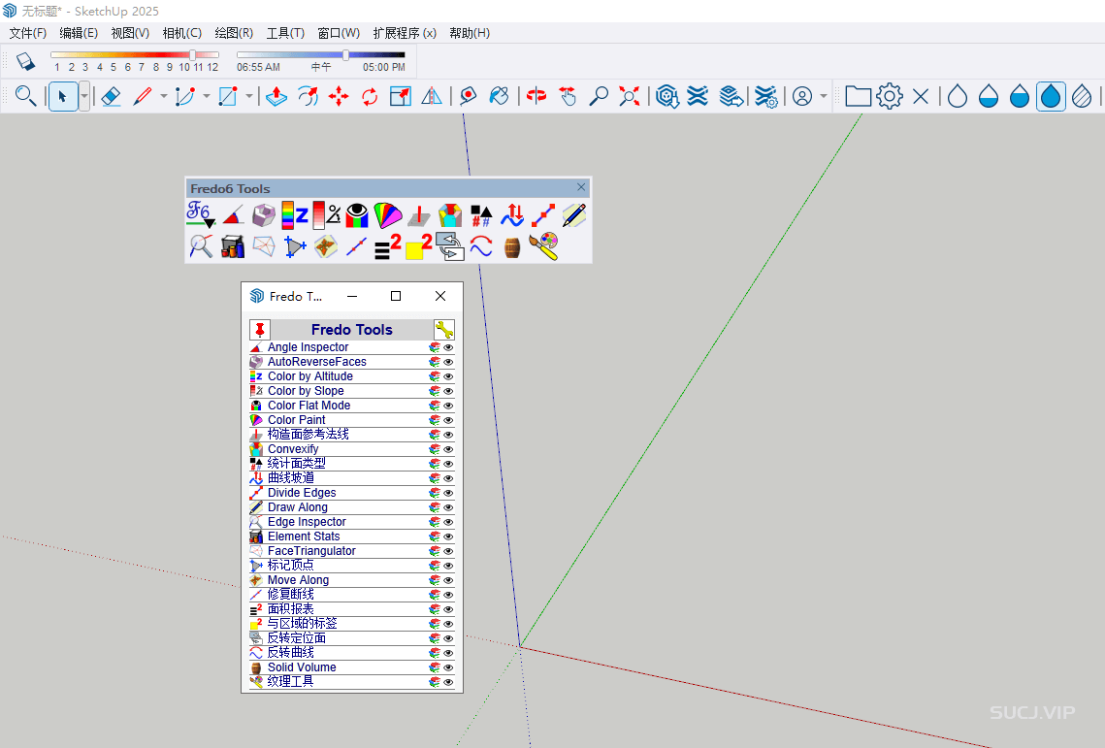
Task: Click Color by Slope icon in Fredo6 toolbar
Action: pyautogui.click(x=326, y=215)
